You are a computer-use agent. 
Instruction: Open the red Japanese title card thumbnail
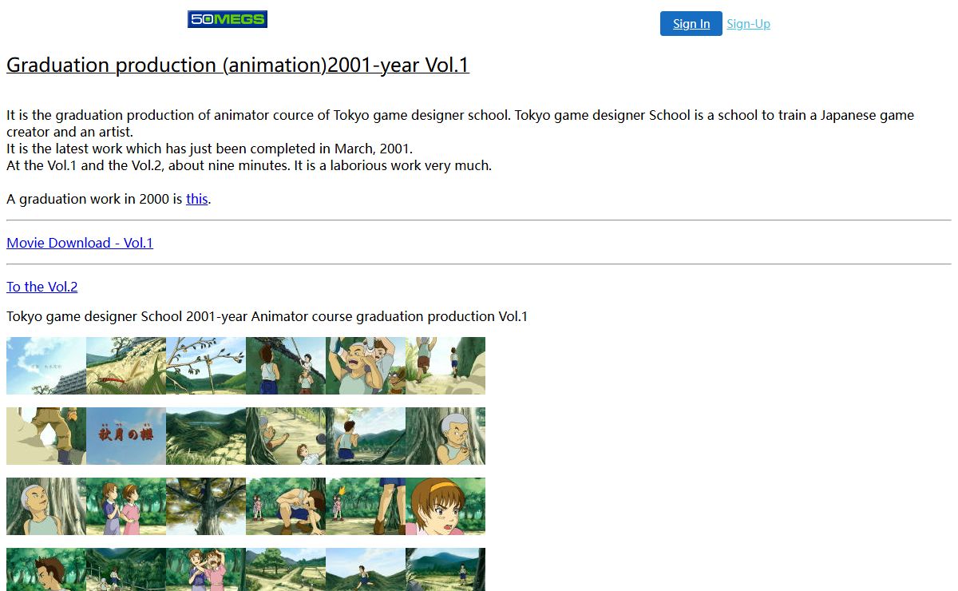[x=126, y=436]
